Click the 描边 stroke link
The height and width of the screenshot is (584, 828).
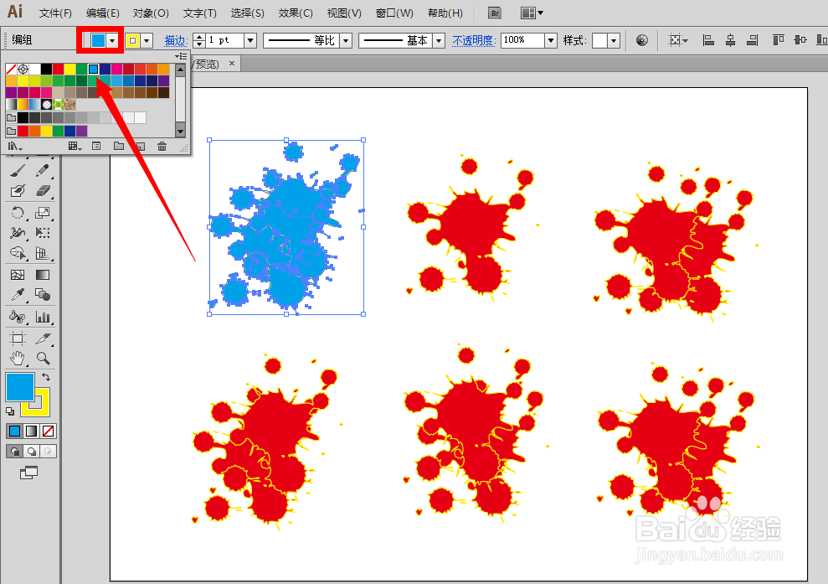click(x=175, y=41)
